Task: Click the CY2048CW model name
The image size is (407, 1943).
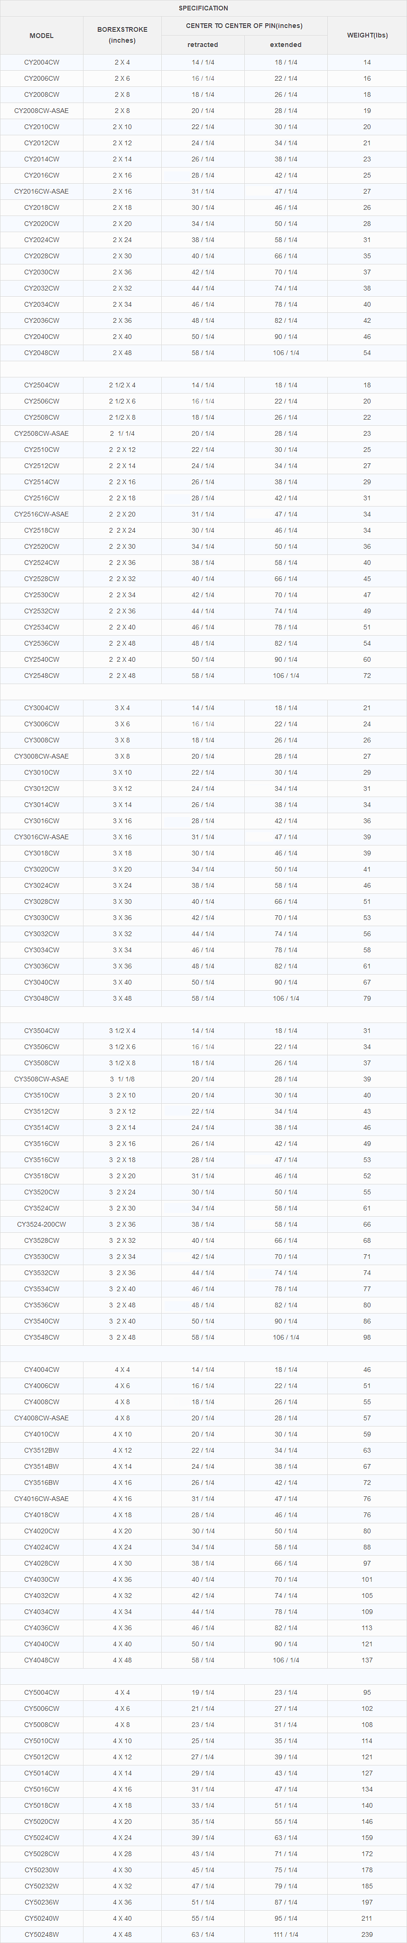Action: click(x=41, y=353)
